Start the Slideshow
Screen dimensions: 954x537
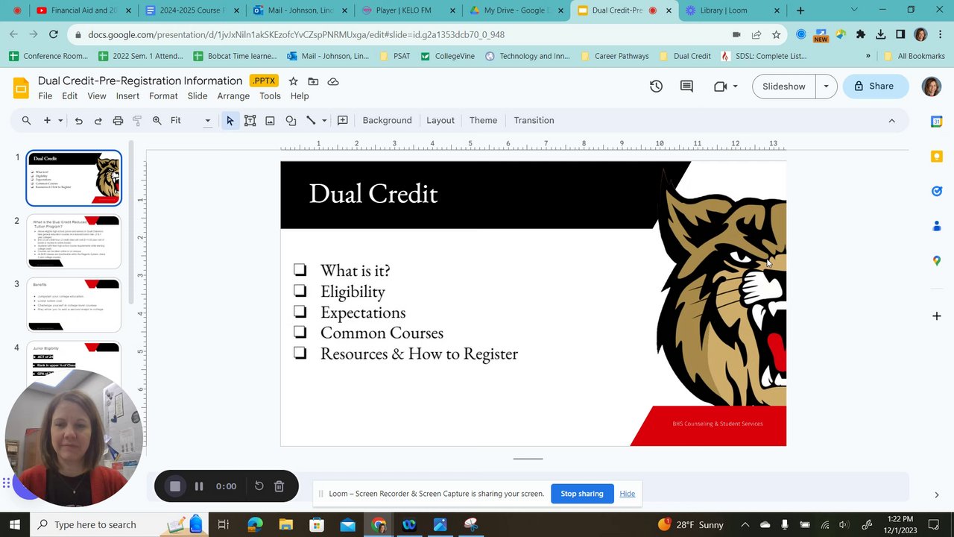pyautogui.click(x=783, y=87)
